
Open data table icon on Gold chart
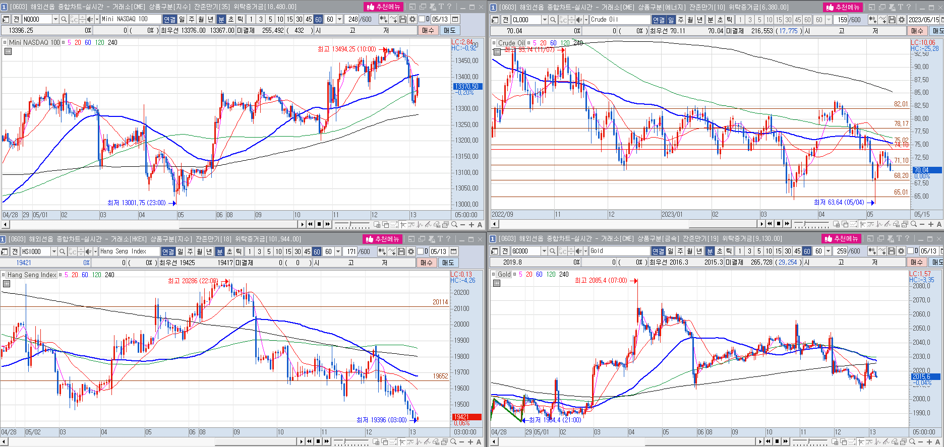[x=497, y=283]
